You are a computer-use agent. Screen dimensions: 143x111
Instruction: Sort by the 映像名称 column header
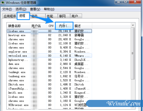click(x=19, y=26)
